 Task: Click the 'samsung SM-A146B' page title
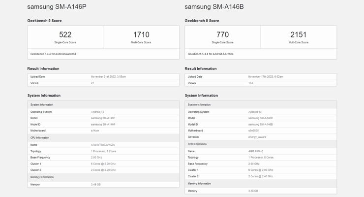coord(214,7)
